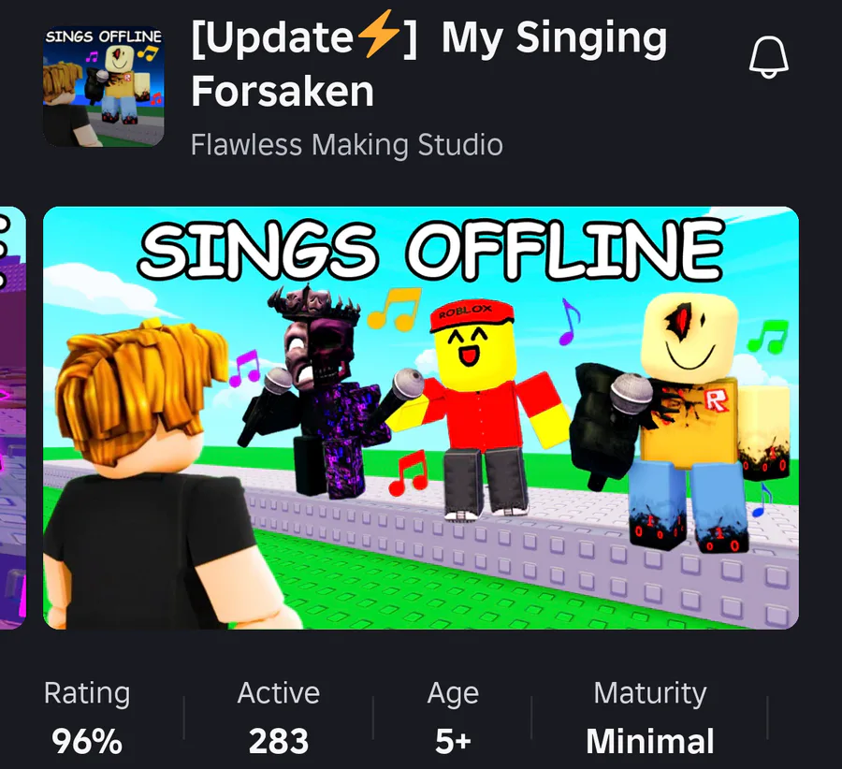This screenshot has height=769, width=842.
Task: Click the Flawless Making Studio creator link
Action: [347, 145]
